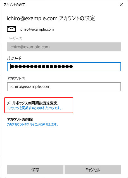This screenshot has height=178, width=128.
Task: Click the パスワード label
Action: (14, 59)
